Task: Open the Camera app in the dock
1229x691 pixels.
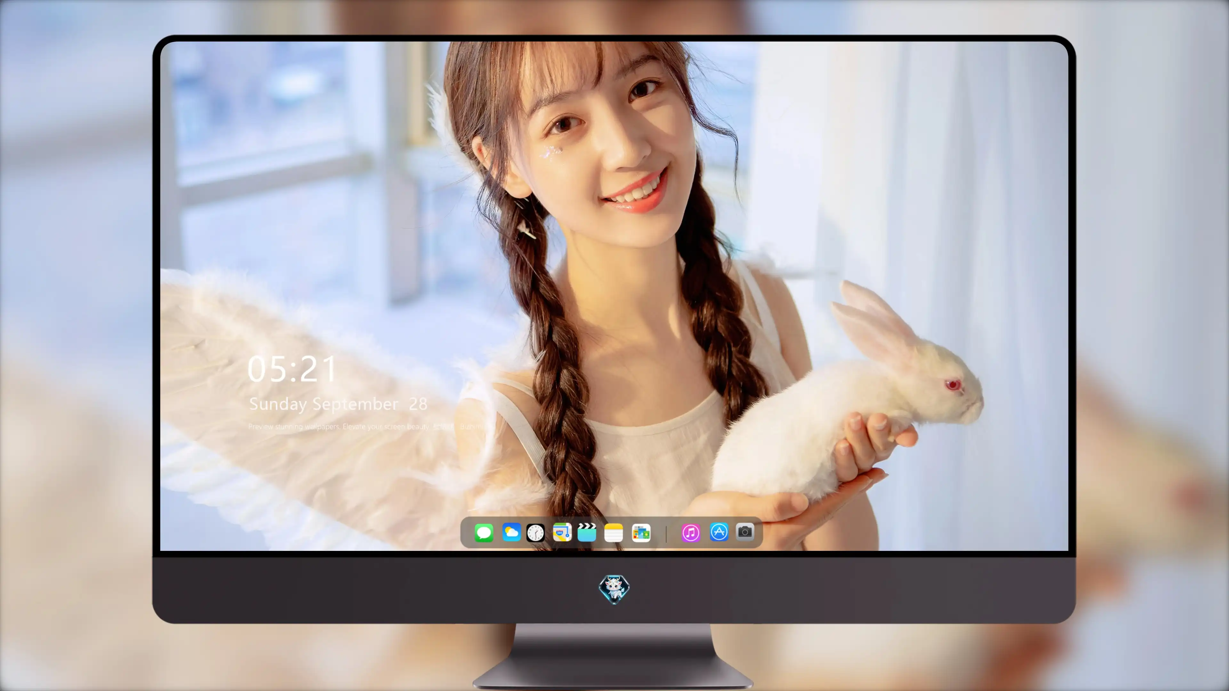Action: coord(745,532)
